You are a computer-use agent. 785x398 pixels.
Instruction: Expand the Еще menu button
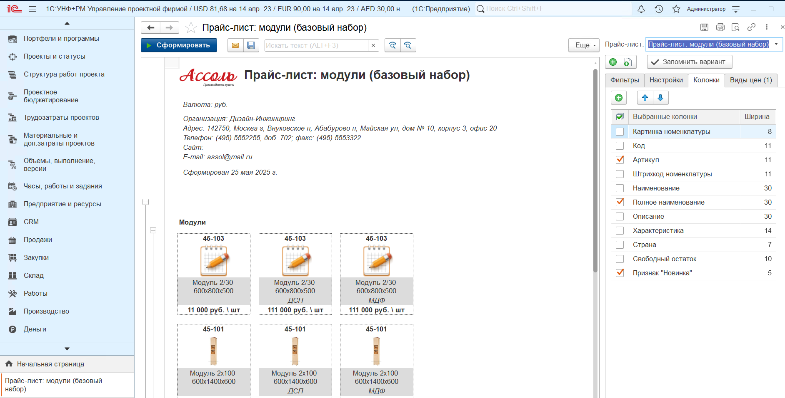584,45
